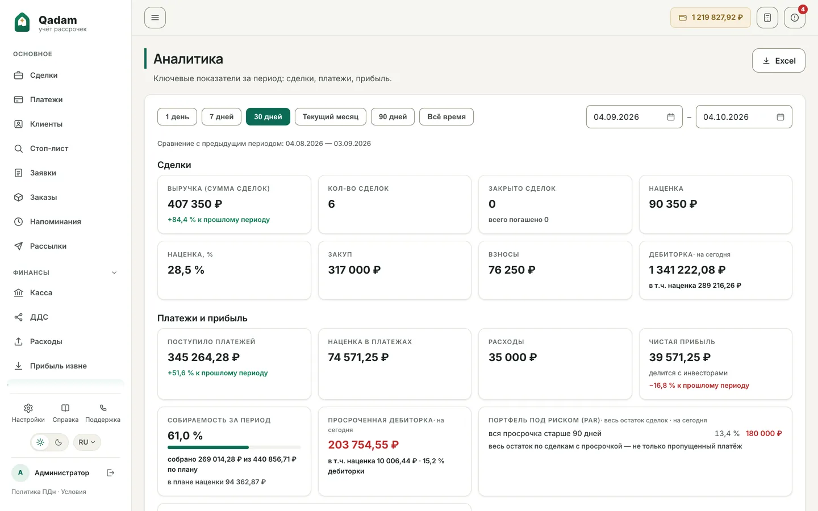Viewport: 818px width, 511px height.
Task: Select the 30 дней period
Action: pos(268,117)
